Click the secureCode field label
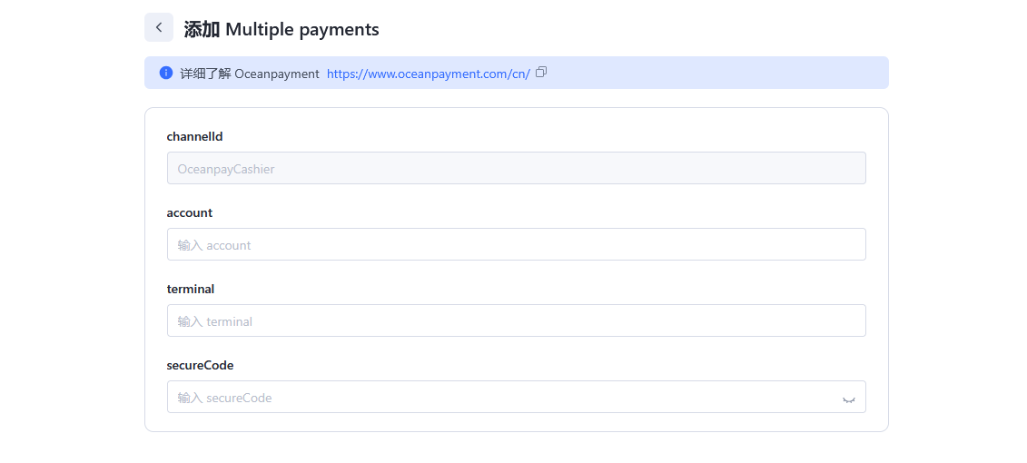1027x463 pixels. pos(200,365)
